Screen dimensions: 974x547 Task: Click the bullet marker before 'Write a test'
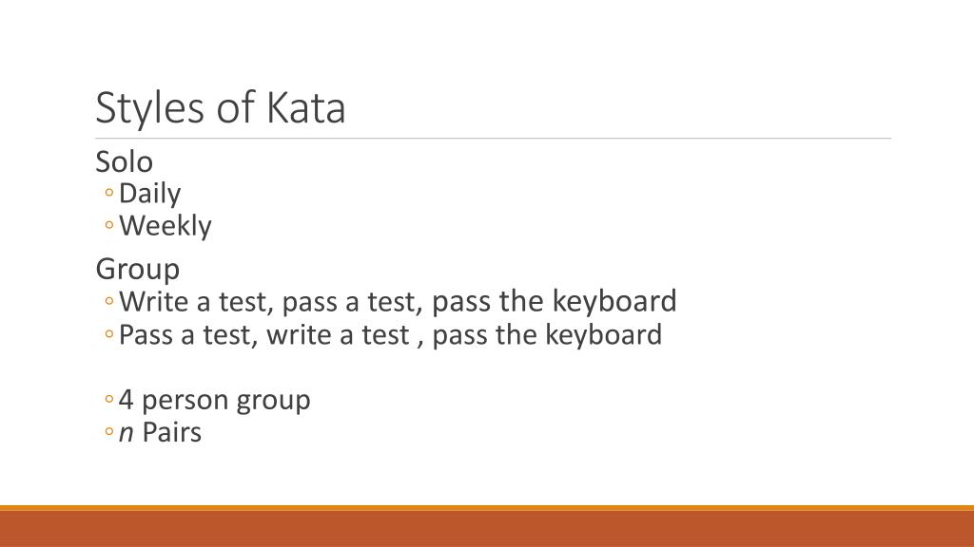(x=109, y=301)
